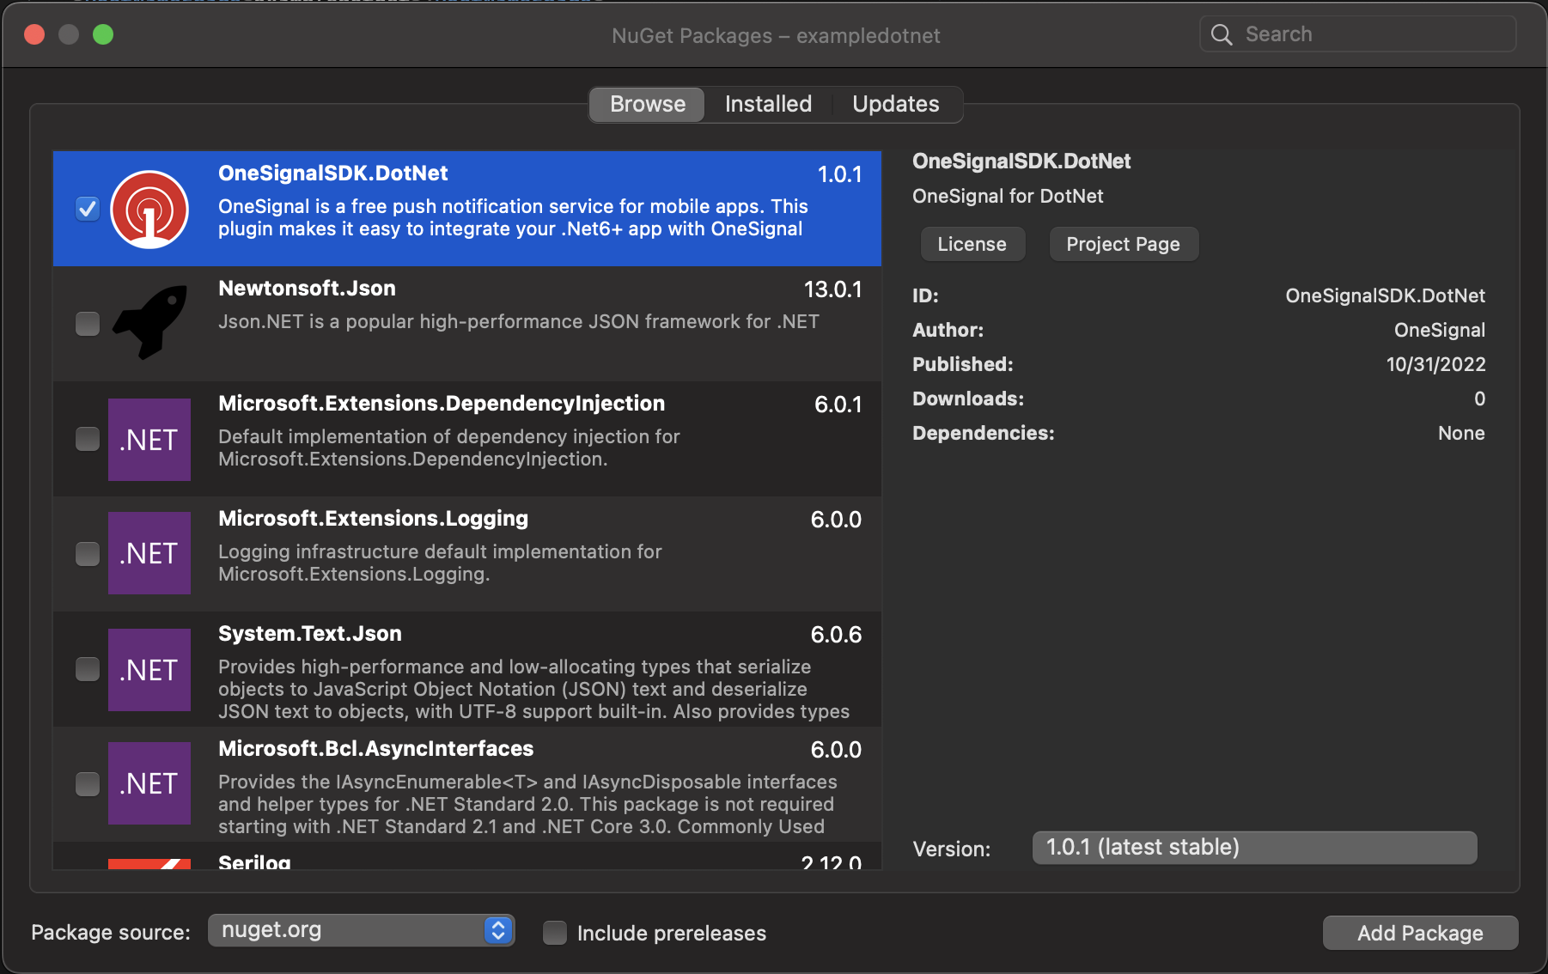Screen dimensions: 1548x974
Task: Open the Updates tab
Action: (x=896, y=104)
